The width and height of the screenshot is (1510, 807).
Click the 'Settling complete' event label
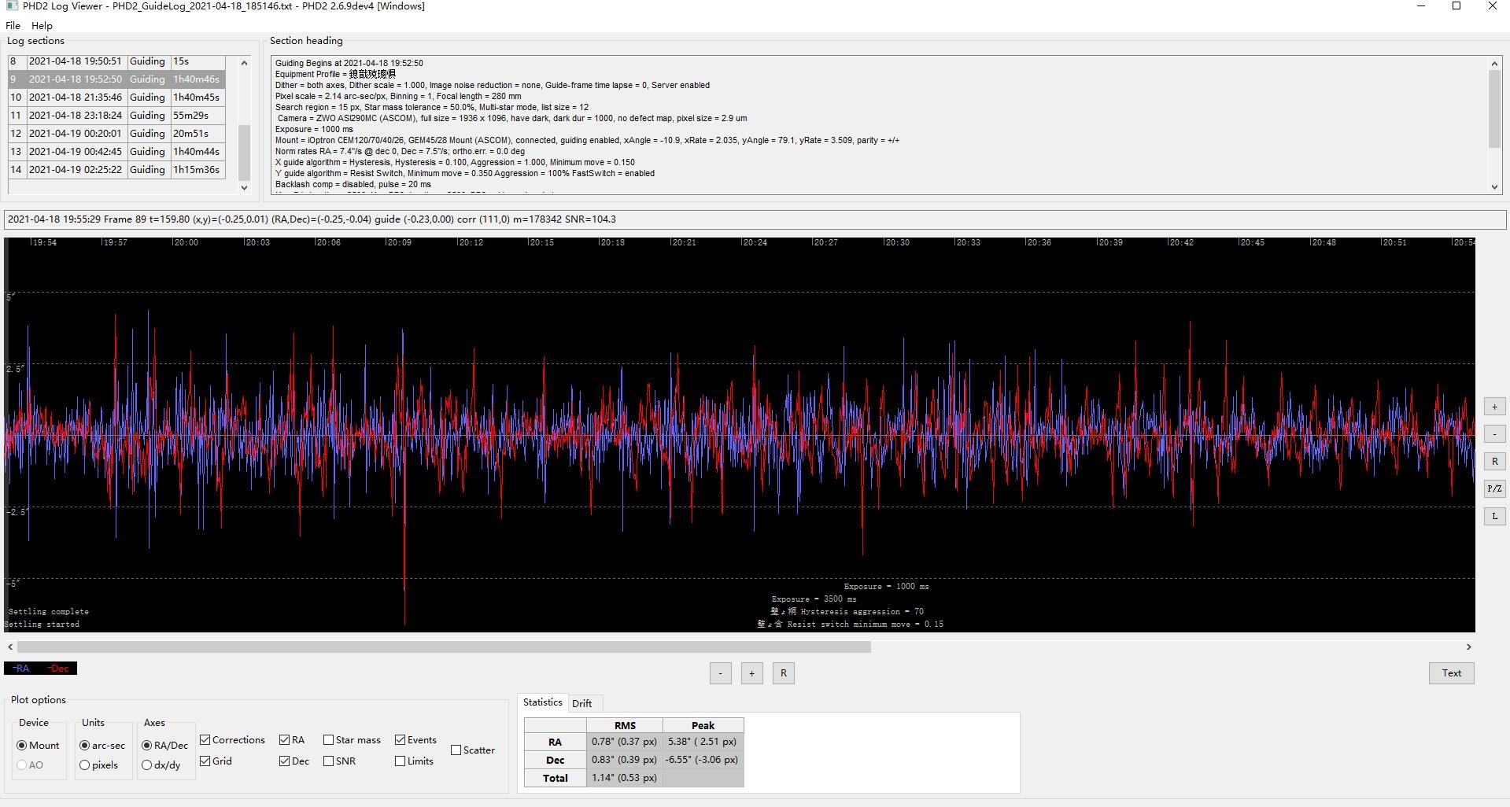click(49, 611)
